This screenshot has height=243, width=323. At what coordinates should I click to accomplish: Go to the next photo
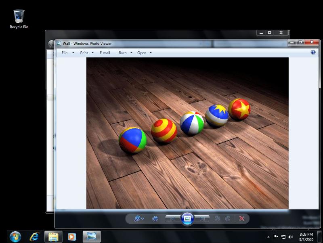click(202, 218)
